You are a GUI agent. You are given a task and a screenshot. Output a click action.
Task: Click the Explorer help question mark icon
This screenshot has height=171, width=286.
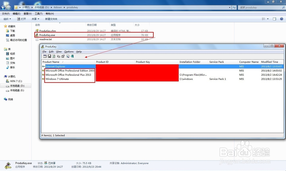pyautogui.click(x=281, y=19)
